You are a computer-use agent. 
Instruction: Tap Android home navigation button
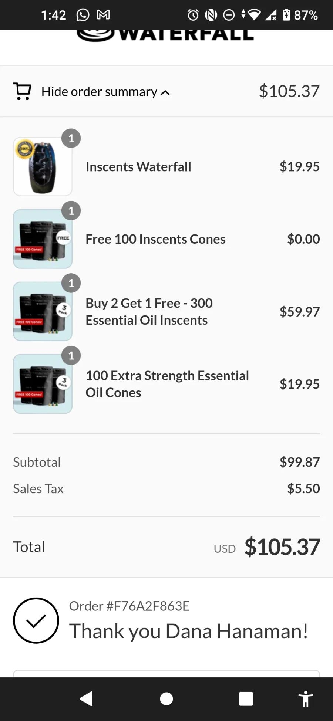pos(166,699)
